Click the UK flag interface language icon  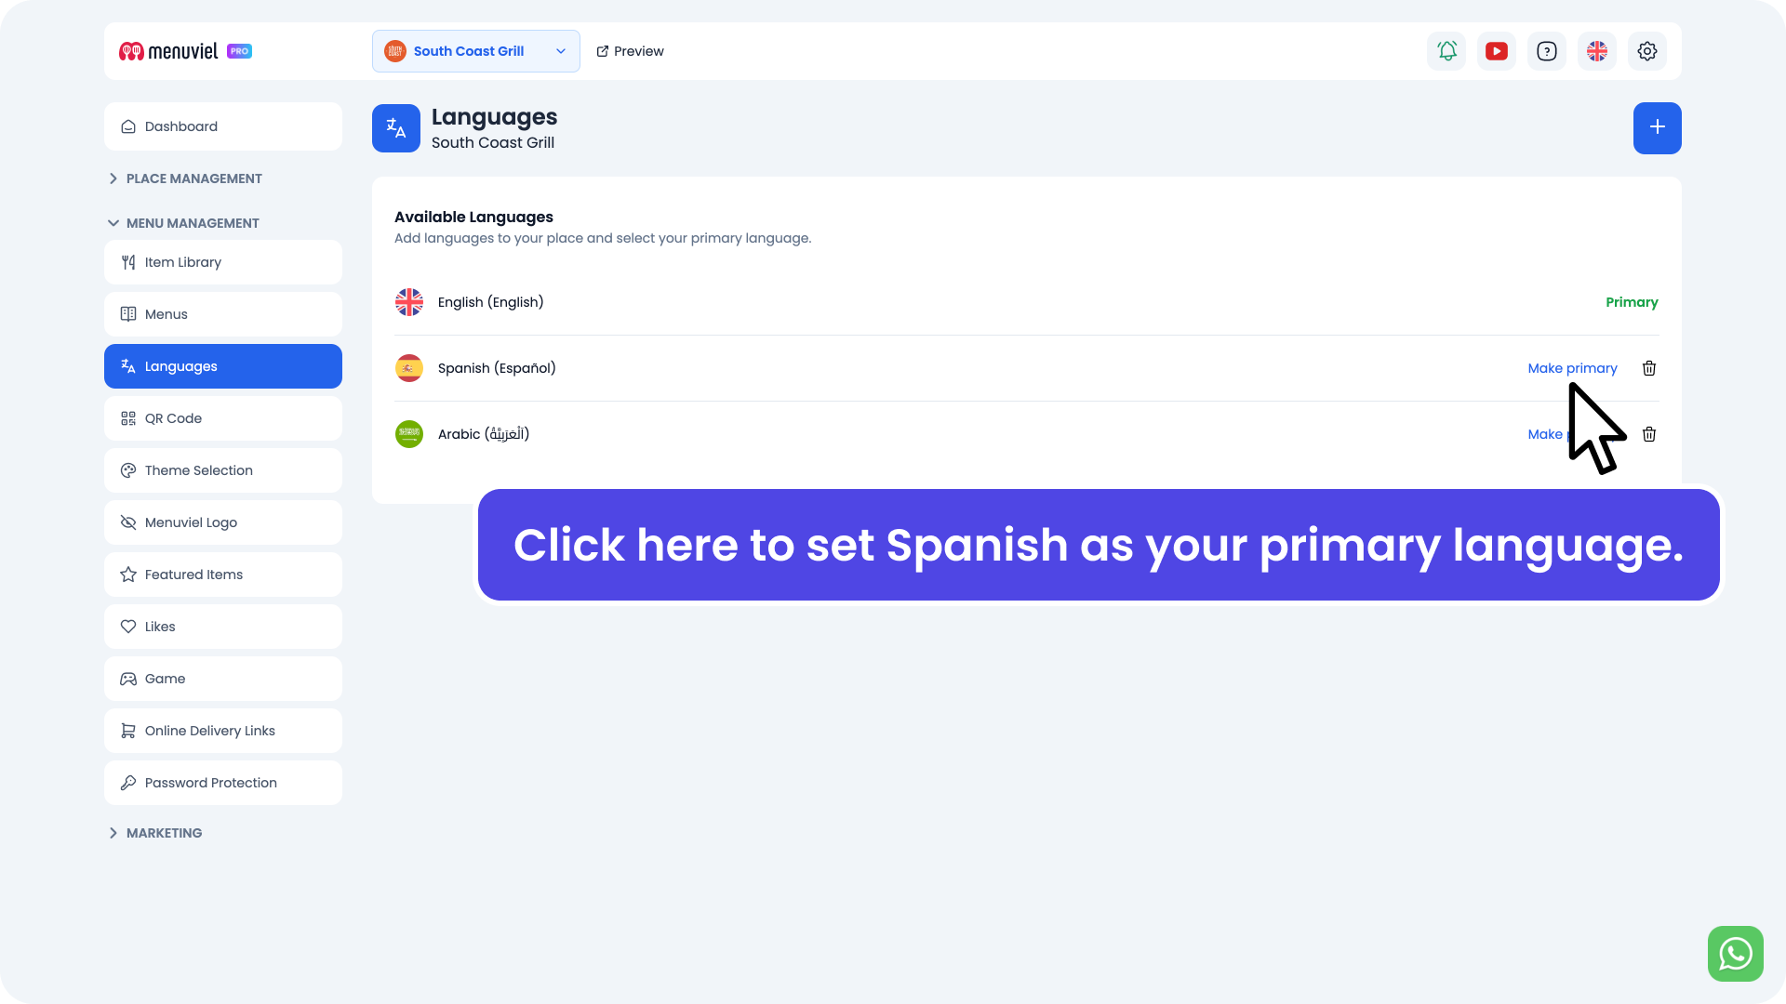[1597, 51]
